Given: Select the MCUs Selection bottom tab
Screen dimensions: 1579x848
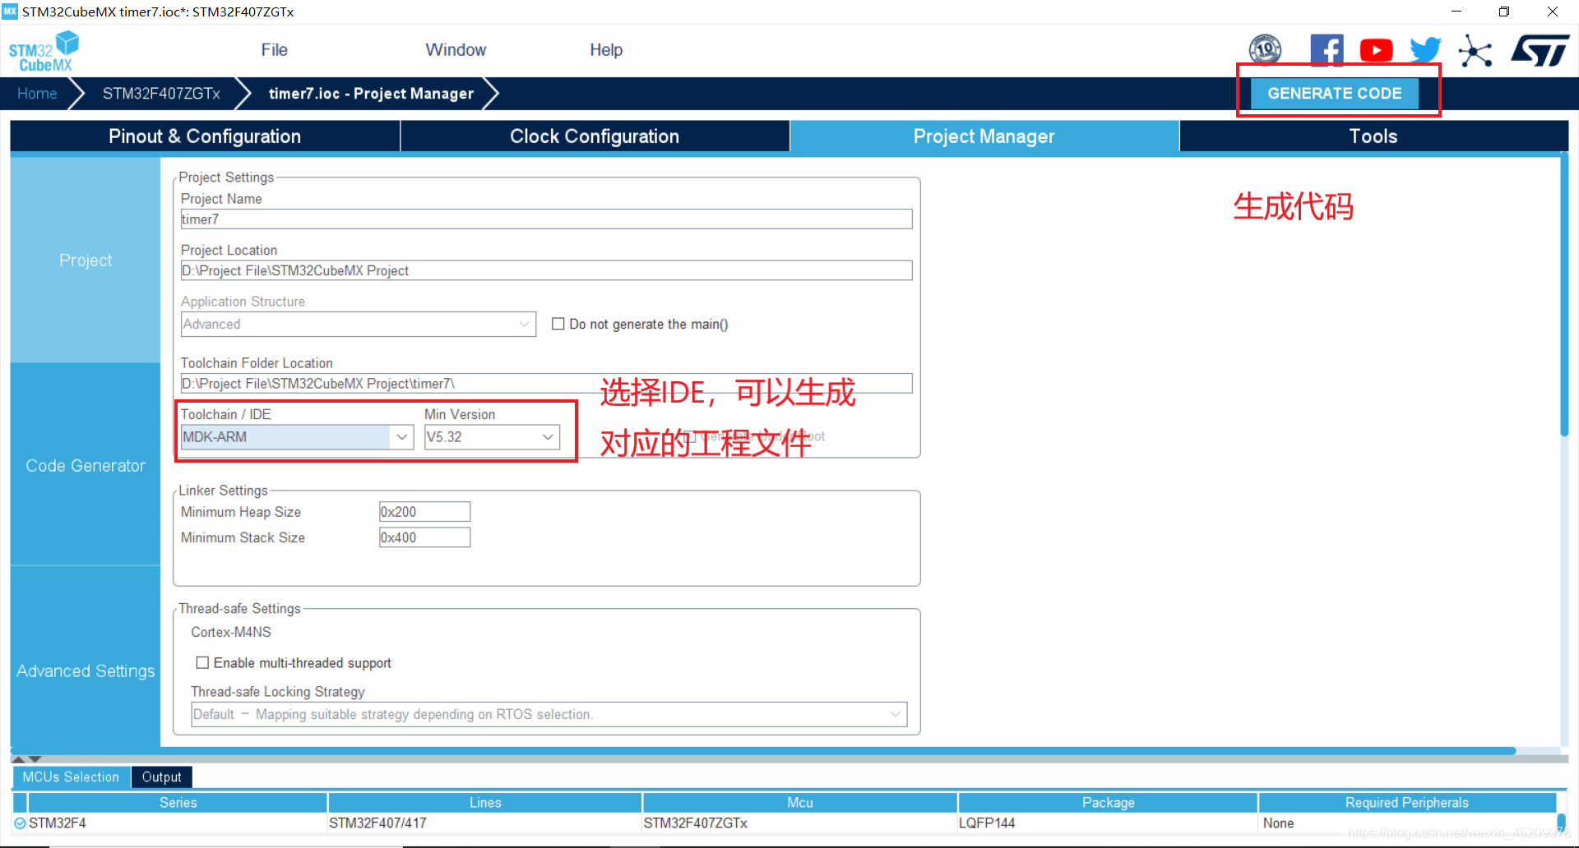Looking at the screenshot, I should tap(71, 777).
